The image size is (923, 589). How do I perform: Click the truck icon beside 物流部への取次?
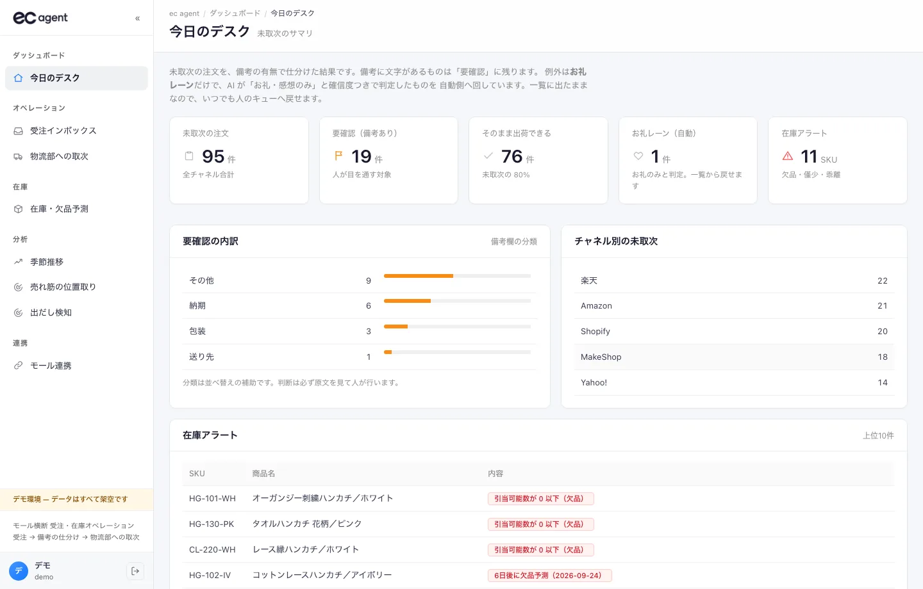coord(19,156)
